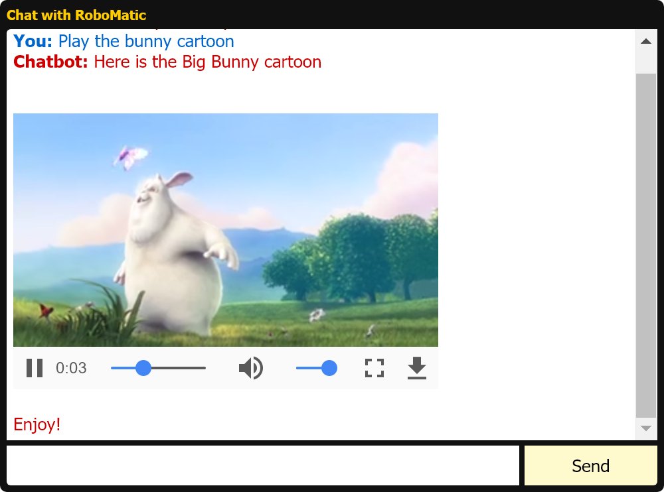The height and width of the screenshot is (492, 664).
Task: Click the volume icon in the player controls
Action: [x=250, y=368]
